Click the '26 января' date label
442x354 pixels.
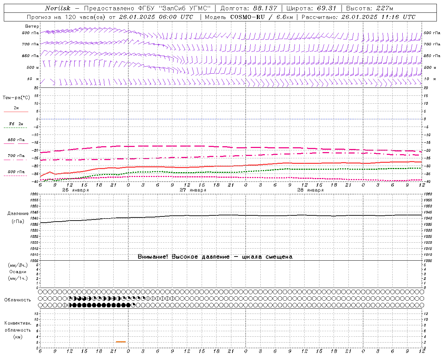(x=75, y=190)
